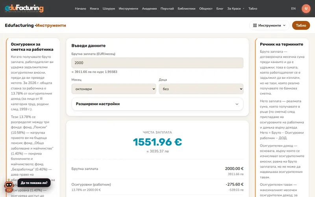Viewport: 315px width, 197px height.
Task: Click the 13.78% от 2000.00 € note
Action: [86, 190]
